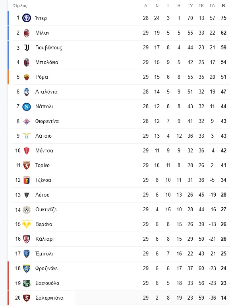Open the Μόντσα team link
Screen dimensions: 230x306
point(44,151)
